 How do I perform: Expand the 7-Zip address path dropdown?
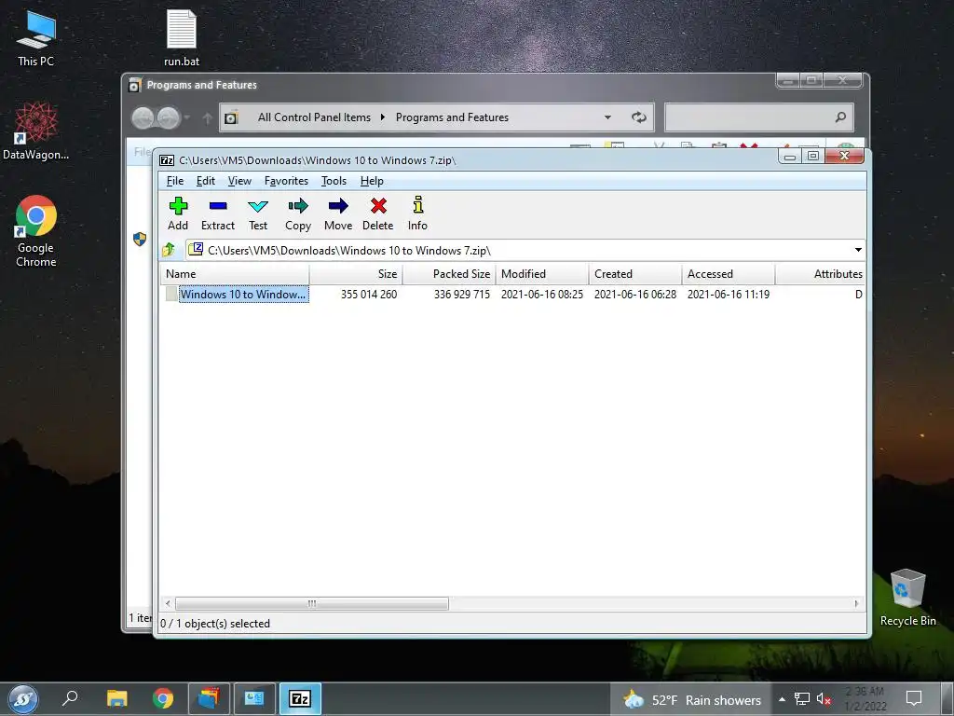click(x=858, y=250)
